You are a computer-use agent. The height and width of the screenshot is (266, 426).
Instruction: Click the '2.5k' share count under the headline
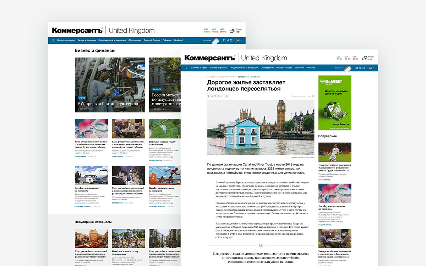click(226, 96)
